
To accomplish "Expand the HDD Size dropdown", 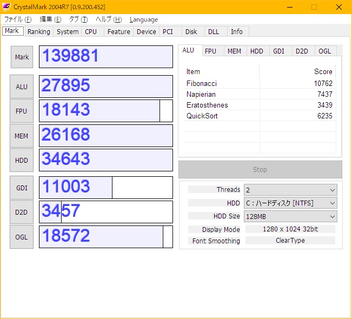I will click(290, 216).
